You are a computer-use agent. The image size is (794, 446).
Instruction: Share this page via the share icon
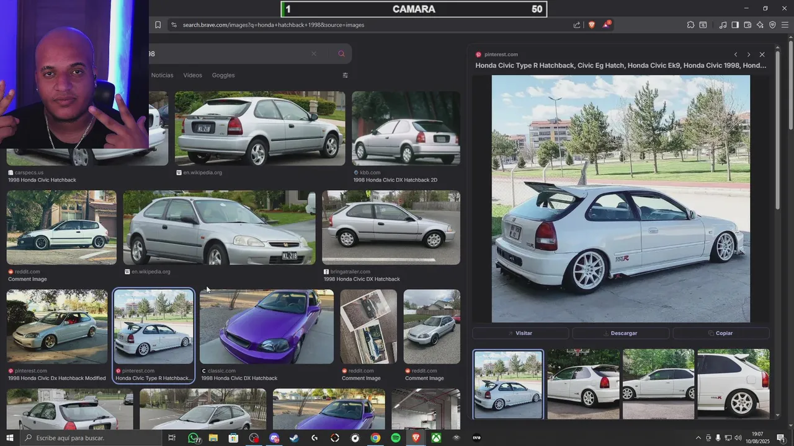577,25
